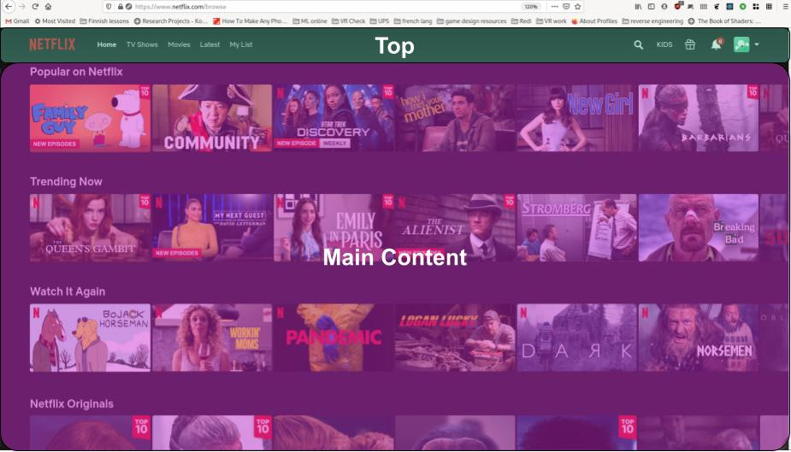The width and height of the screenshot is (791, 452).
Task: Open the About Profiles bookmark
Action: coord(594,21)
